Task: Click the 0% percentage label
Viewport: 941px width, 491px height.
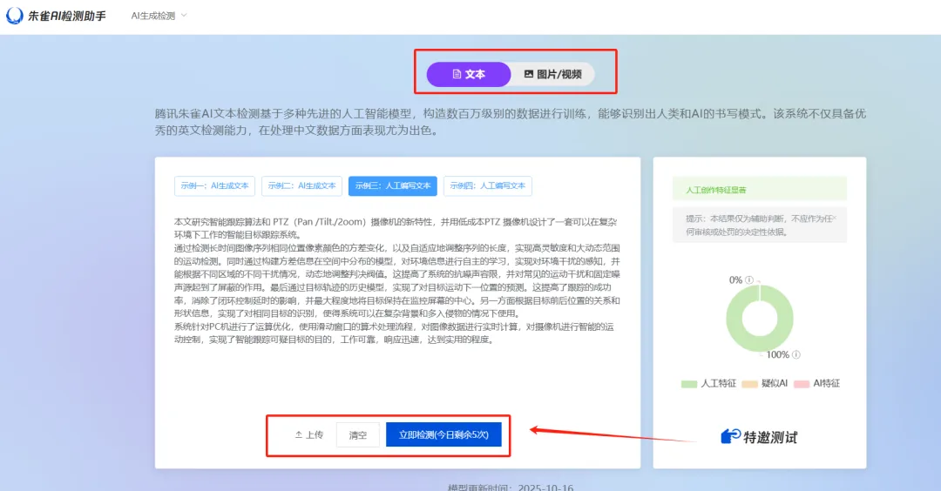Action: tap(735, 280)
